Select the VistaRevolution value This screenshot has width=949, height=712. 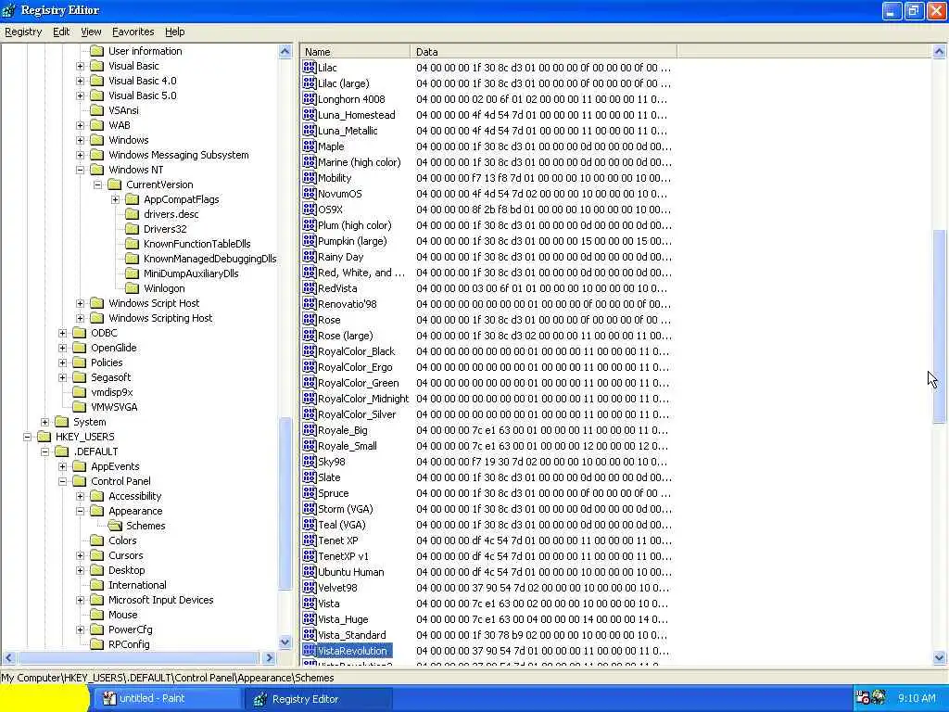352,651
